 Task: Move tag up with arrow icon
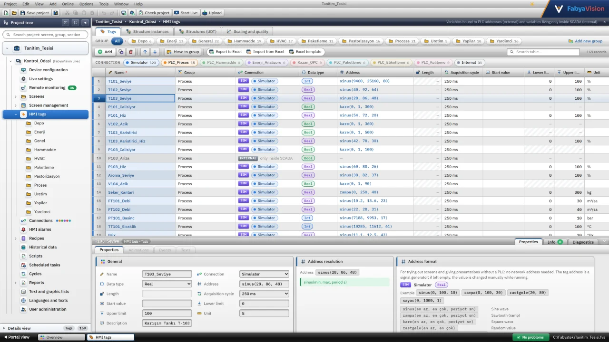[145, 52]
